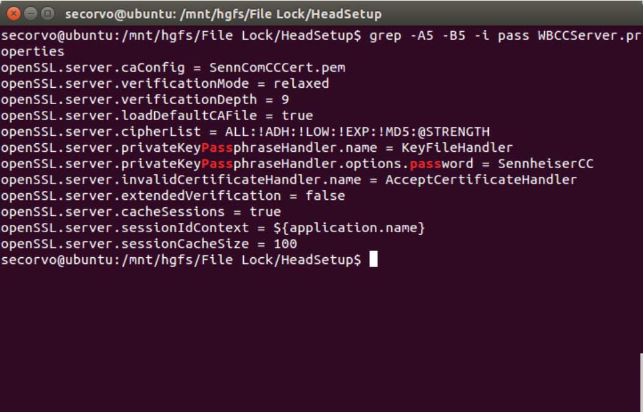The width and height of the screenshot is (643, 412).
Task: Click the SennComCCCert.pem file name
Action: 277,67
